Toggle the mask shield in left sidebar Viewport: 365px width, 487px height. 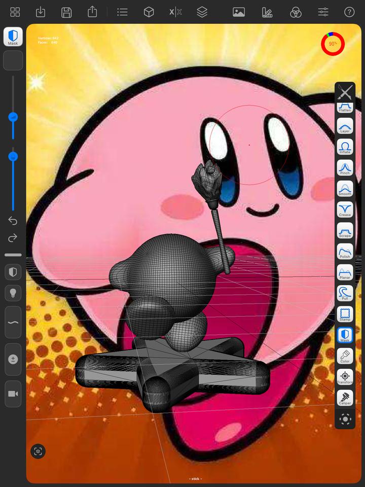(13, 272)
